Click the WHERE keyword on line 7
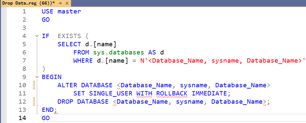The image size is (306, 123). pos(83,61)
